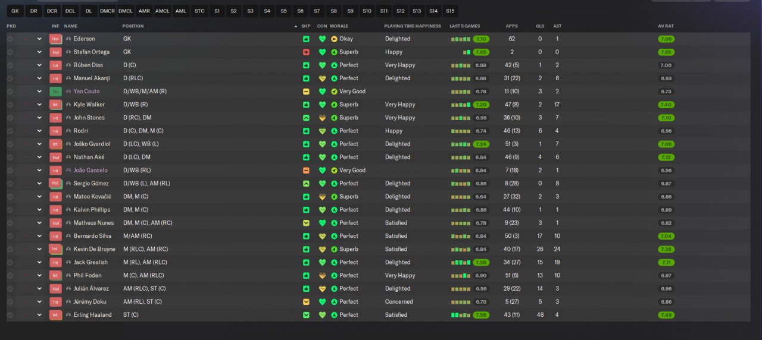Click Erling Haaland's person icon beside name

(x=68, y=315)
